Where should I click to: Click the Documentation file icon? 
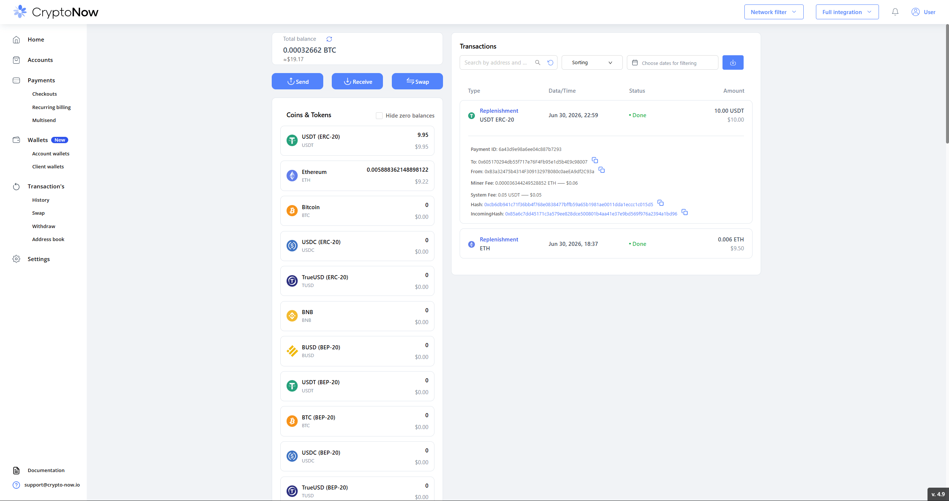16,471
